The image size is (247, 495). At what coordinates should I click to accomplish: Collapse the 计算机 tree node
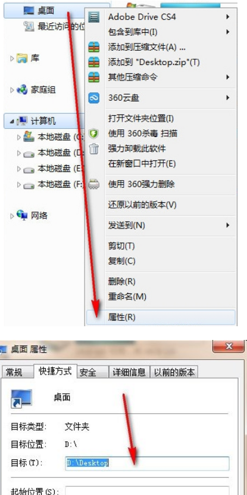(12, 121)
